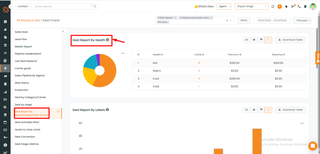
Task: Click the bank building icon in sidebar
Action: [x=5, y=45]
